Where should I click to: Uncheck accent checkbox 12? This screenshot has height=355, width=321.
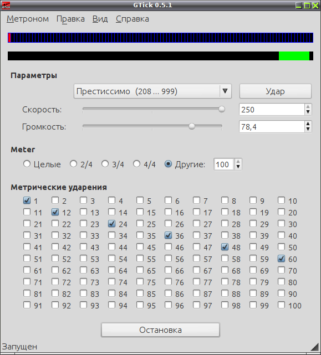click(55, 212)
